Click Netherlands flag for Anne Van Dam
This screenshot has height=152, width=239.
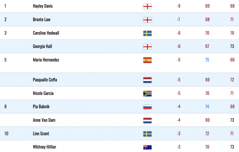pos(147,120)
